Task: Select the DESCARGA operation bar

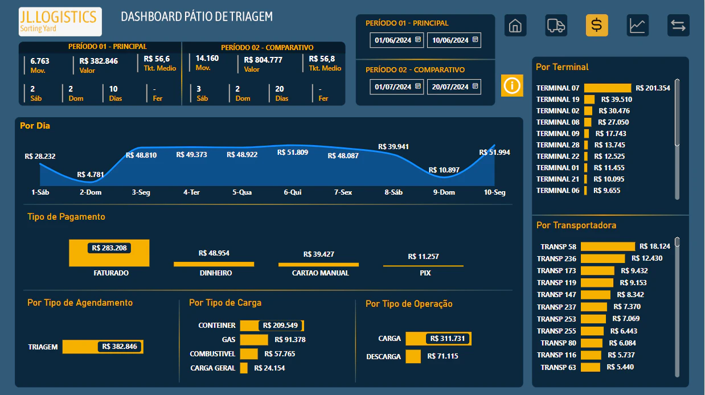Action: click(x=413, y=356)
